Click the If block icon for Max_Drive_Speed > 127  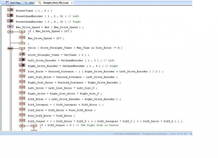click(10, 32)
